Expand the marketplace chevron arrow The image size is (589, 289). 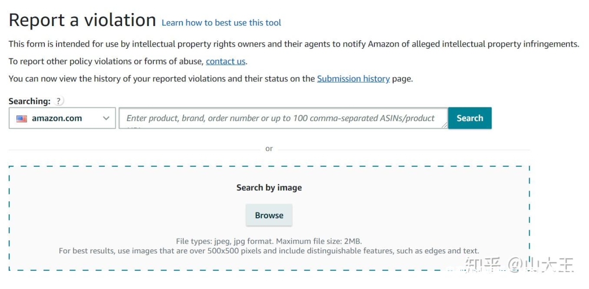click(x=106, y=118)
